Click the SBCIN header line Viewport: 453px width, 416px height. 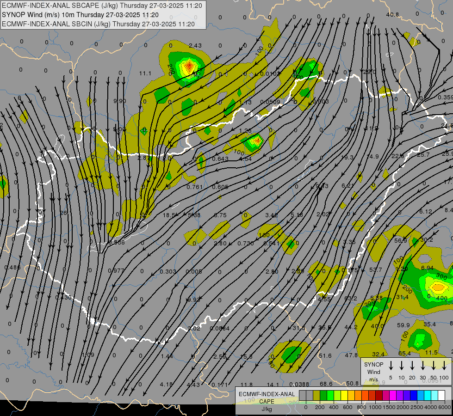(x=98, y=24)
